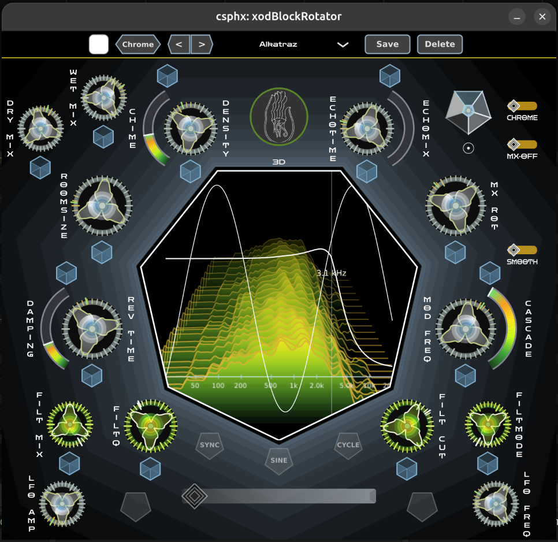The image size is (558, 542).
Task: Click the cube icon below Filt Cut knob
Action: pyautogui.click(x=407, y=469)
